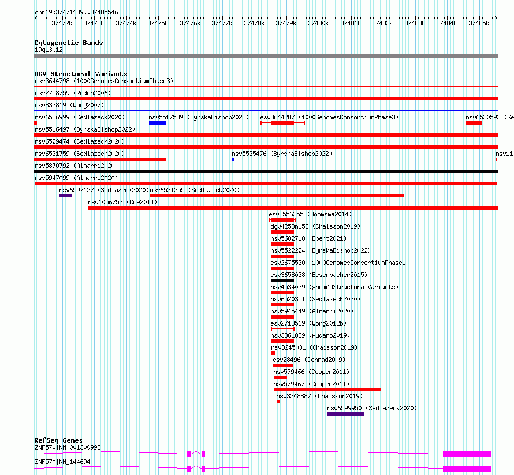Open esv3644287 (1000GenomesConsortiumPhase3) variant
Image resolution: width=514 pixels, height=475 pixels.
click(329, 117)
